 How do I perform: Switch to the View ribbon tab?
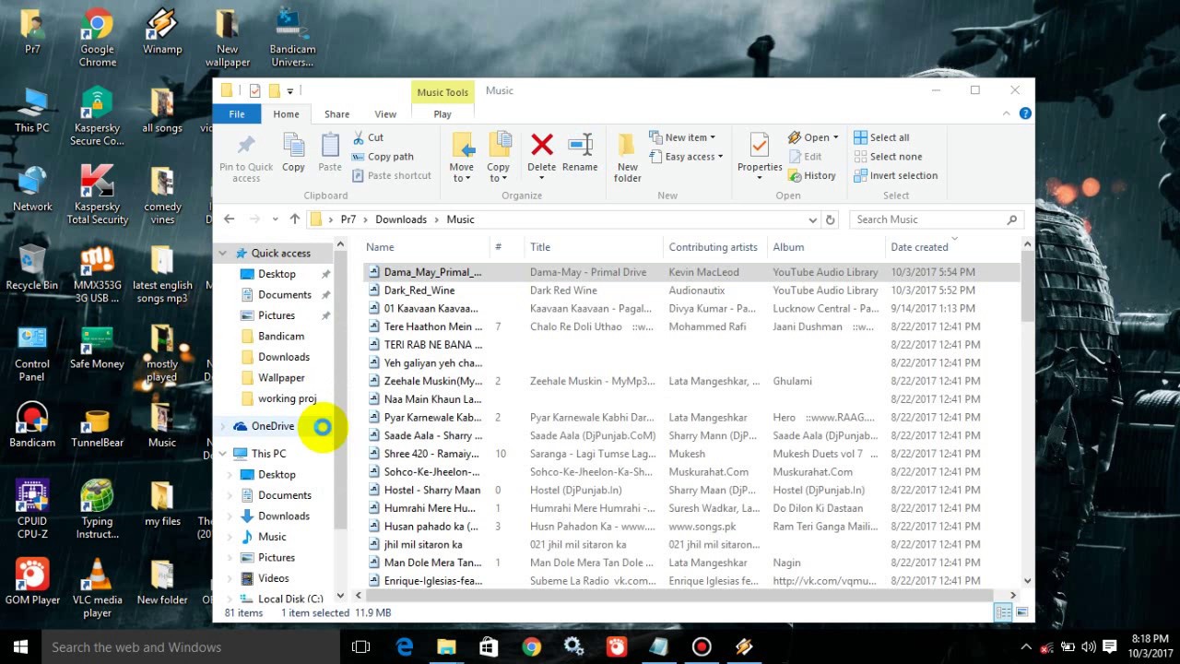pyautogui.click(x=385, y=114)
